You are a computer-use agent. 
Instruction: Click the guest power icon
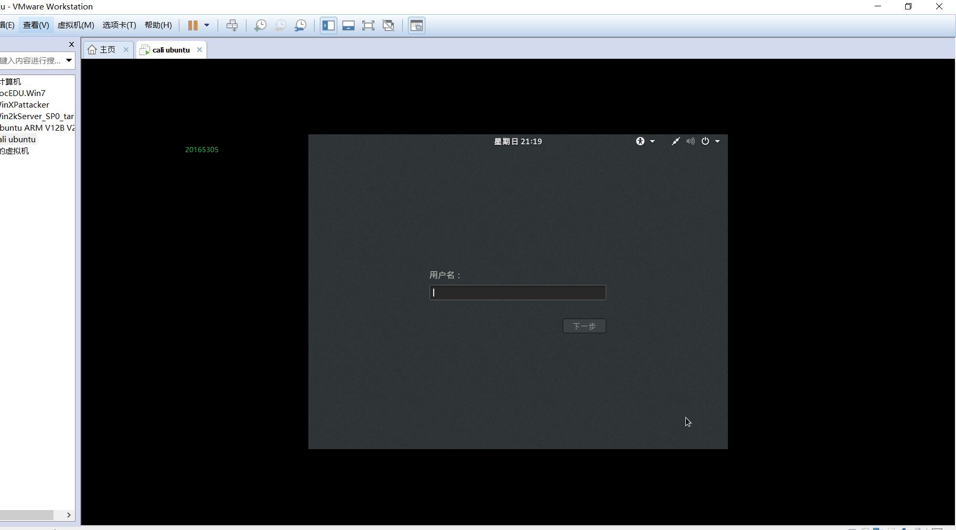705,141
